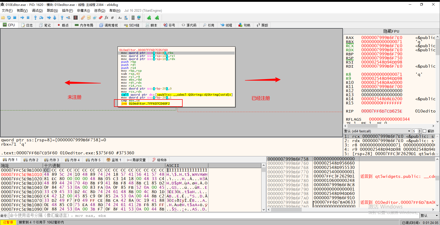Screen dimensions: 440x225
Task: Execute till return using up-arrow icon
Action: 62,18
